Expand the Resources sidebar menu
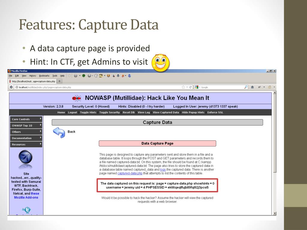The image size is (307, 230). (26, 144)
